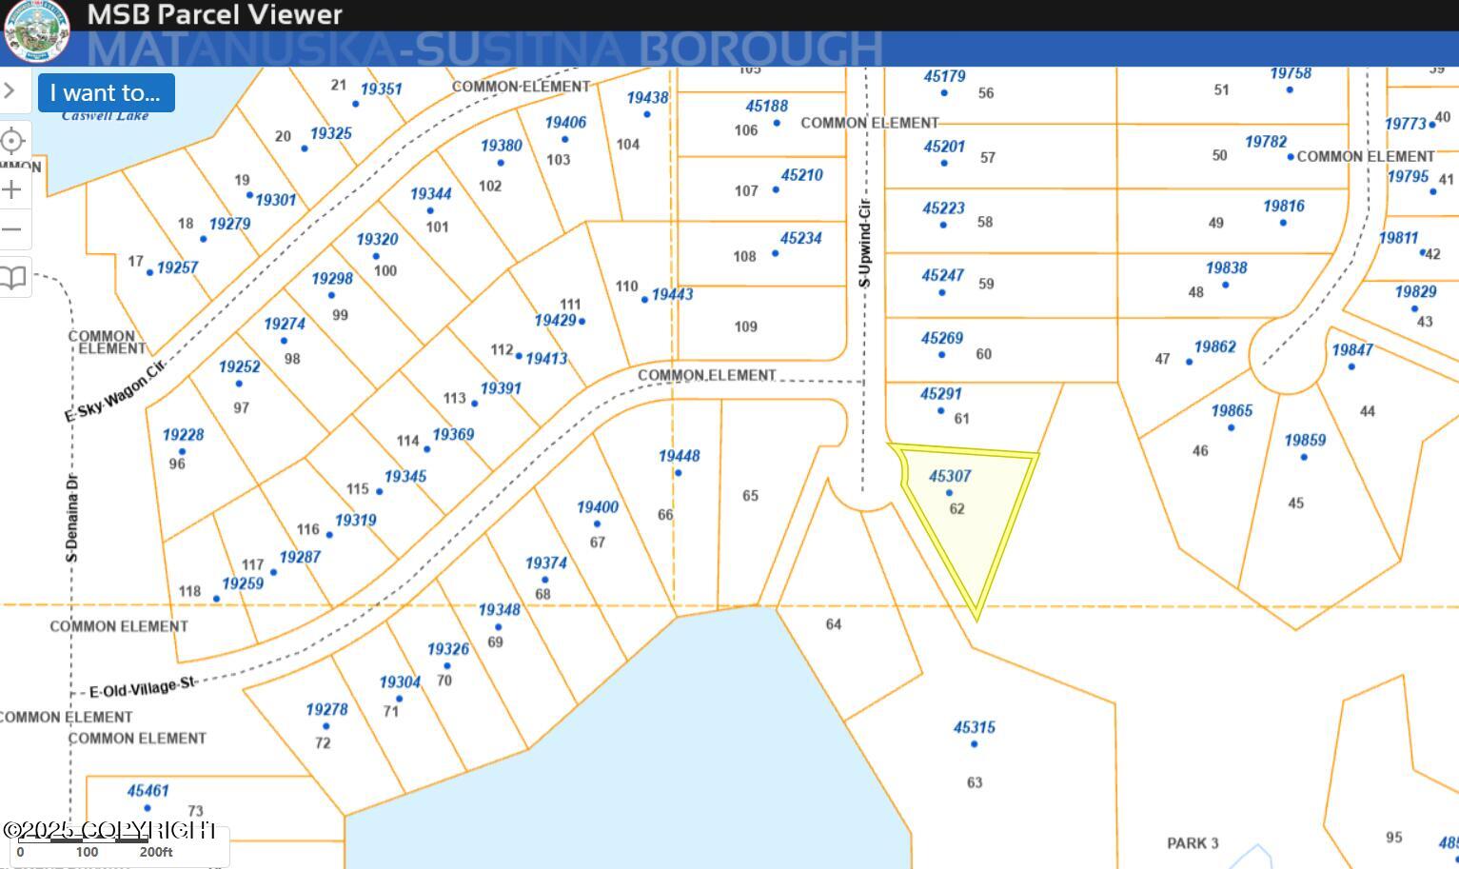Click address label 19380 on lot 102

tap(501, 146)
